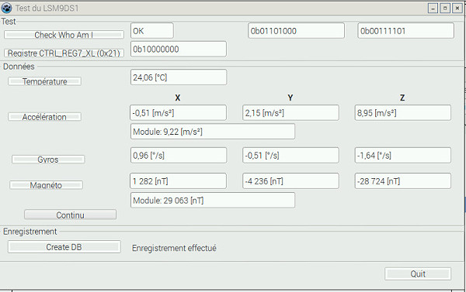Image resolution: width=466 pixels, height=292 pixels.
Task: Click the magnetometer Module 29 063 field
Action: click(213, 200)
